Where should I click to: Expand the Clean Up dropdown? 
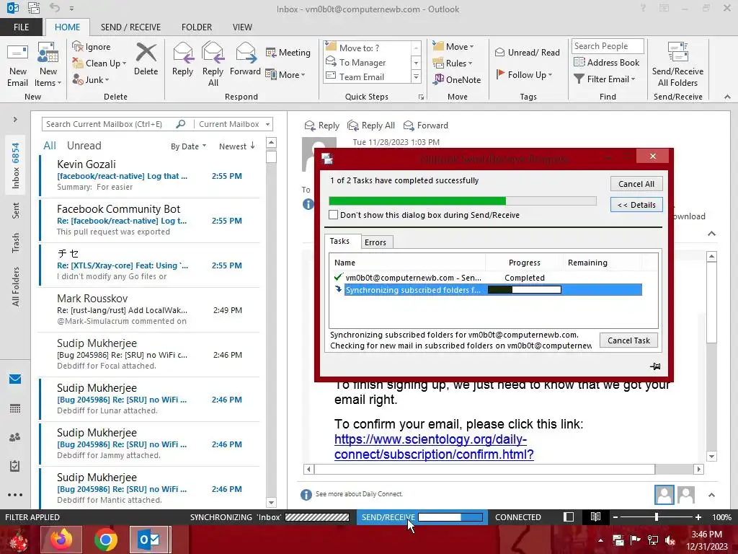click(124, 63)
